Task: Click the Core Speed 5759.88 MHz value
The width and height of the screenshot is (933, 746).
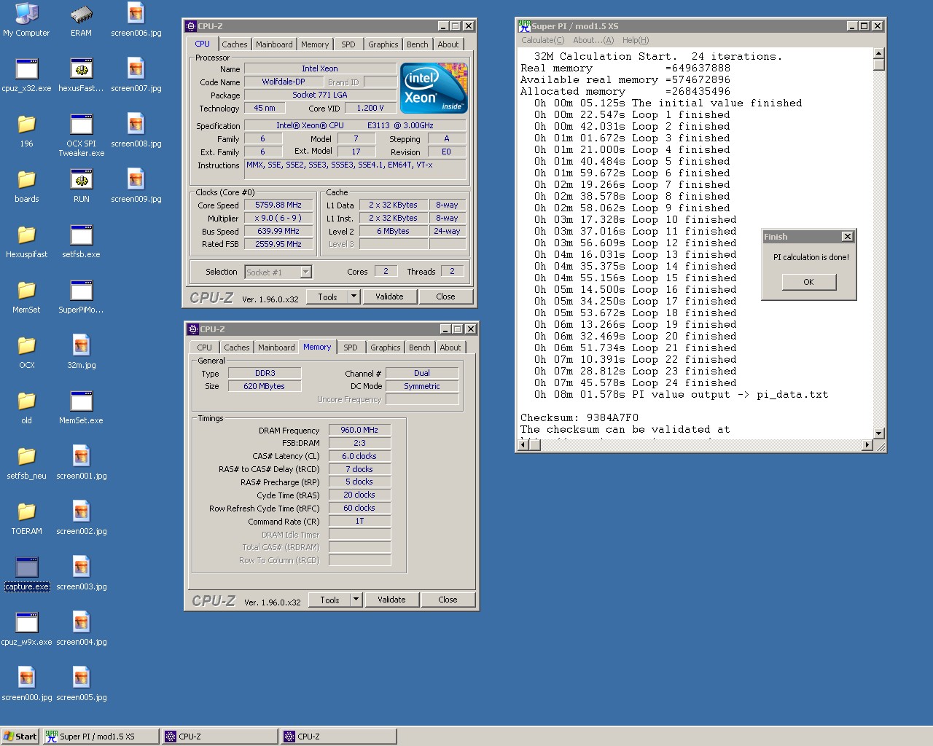Action: (x=278, y=205)
